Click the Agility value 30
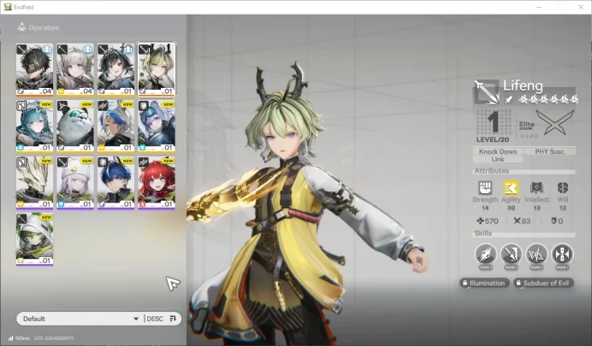This screenshot has width=592, height=346. tap(511, 208)
